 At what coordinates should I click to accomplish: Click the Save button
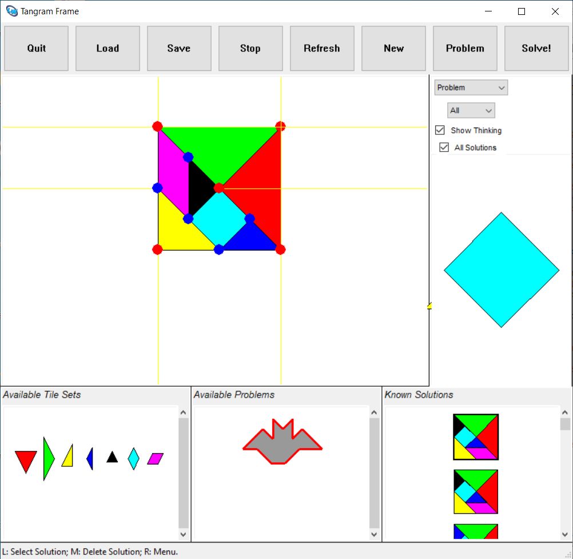(179, 48)
